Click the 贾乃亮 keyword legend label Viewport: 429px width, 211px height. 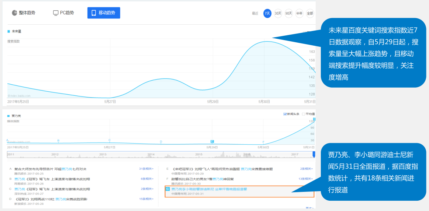(x=16, y=116)
